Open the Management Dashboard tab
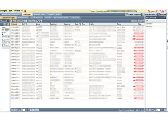This screenshot has width=168, height=121. (x=11, y=14)
